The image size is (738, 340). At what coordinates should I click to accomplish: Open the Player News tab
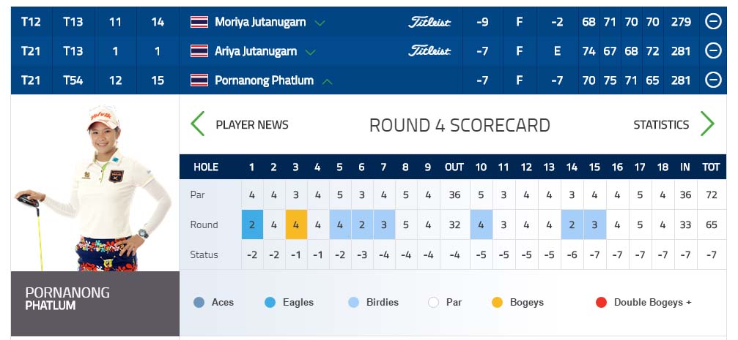252,124
